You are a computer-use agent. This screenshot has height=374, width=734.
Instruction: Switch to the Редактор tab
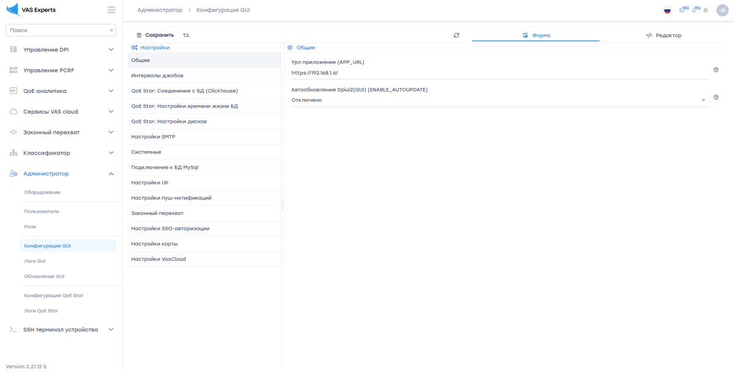coord(664,35)
